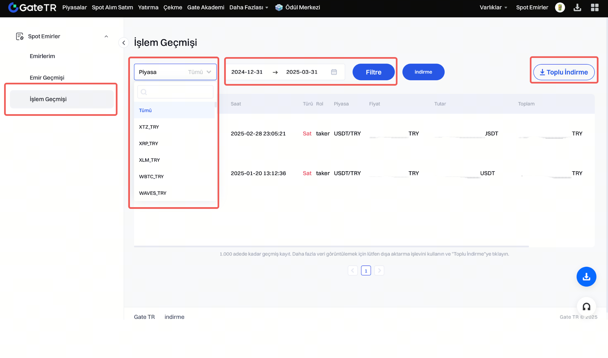The width and height of the screenshot is (608, 358).
Task: Open the Emir Geçmişi sidebar item
Action: tap(47, 78)
